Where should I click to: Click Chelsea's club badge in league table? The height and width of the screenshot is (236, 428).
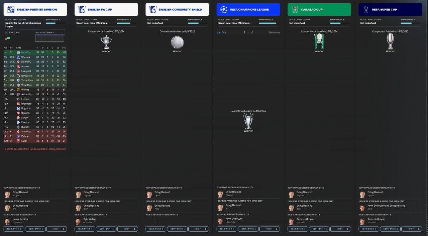coord(18,57)
